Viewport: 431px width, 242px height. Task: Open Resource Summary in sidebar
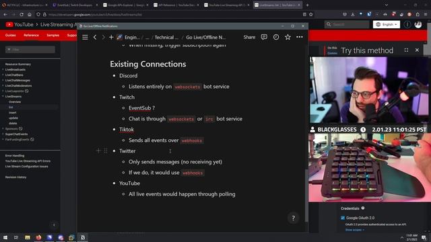(18, 65)
